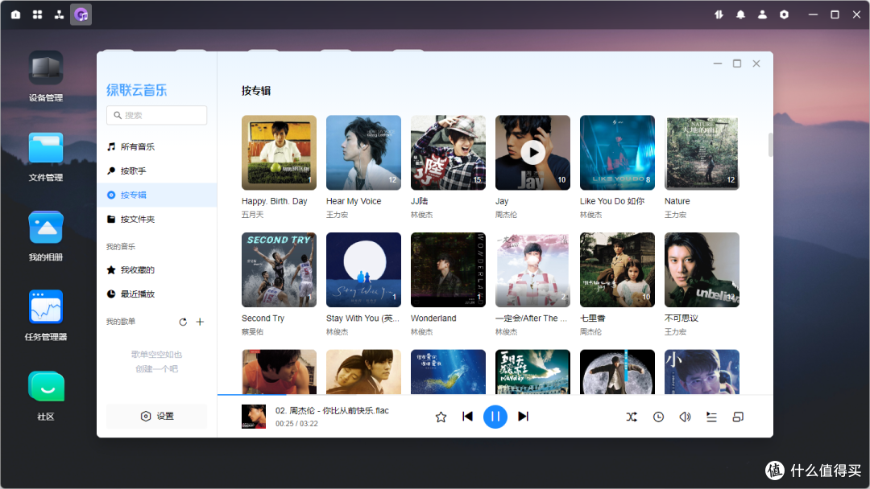Open the hexagon settings icon in top bar
The width and height of the screenshot is (870, 489).
[784, 14]
